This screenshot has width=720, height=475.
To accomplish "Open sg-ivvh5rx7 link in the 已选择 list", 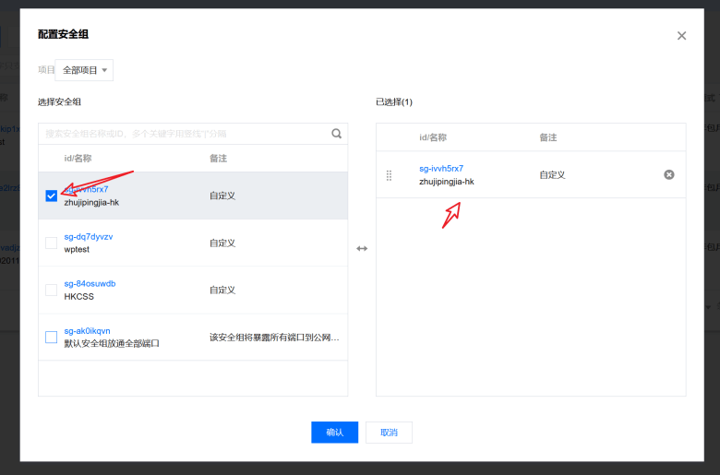I will [441, 169].
